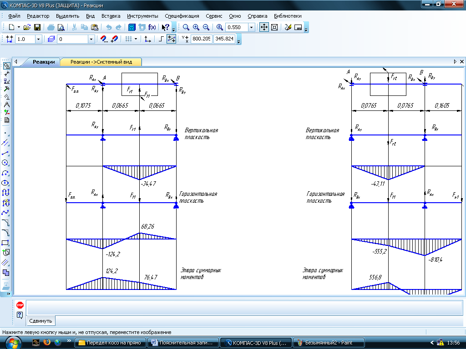Open the current layer number dropdown
The height and width of the screenshot is (349, 466).
click(91, 39)
